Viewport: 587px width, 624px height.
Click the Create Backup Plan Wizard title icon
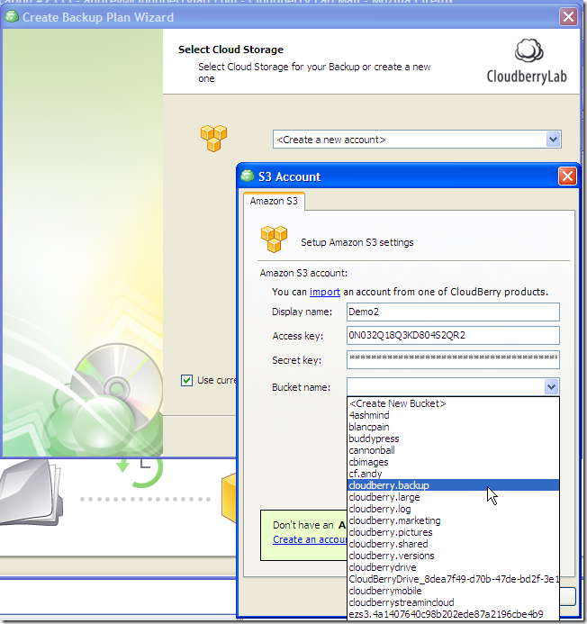(12, 17)
